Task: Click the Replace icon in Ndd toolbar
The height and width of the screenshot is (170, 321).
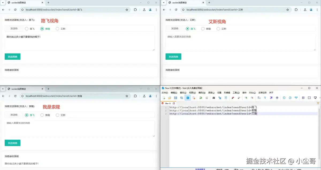Action: point(220,98)
